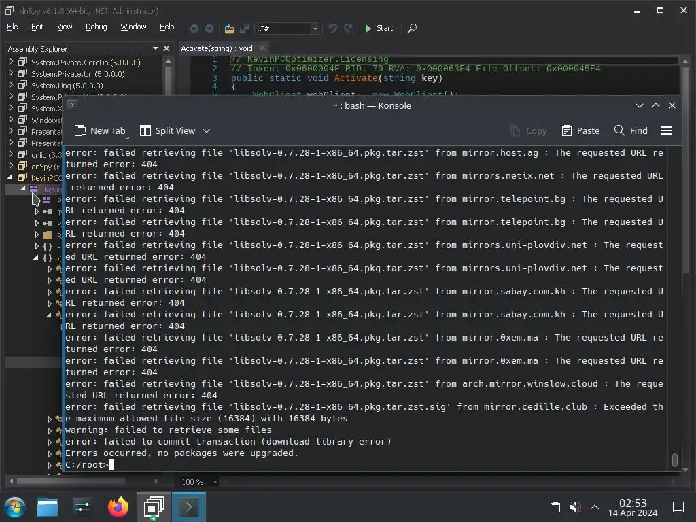Switch to Konsole taskbar entry

[x=189, y=507]
